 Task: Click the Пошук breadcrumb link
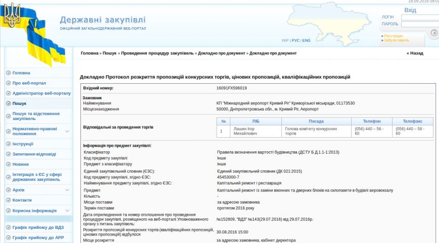point(110,53)
